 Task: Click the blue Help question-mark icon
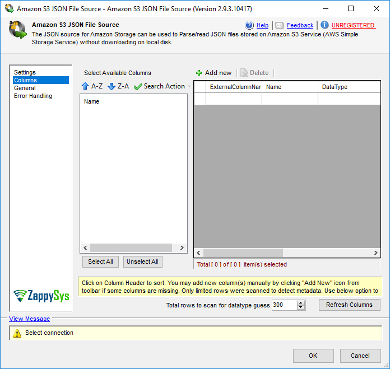click(249, 25)
